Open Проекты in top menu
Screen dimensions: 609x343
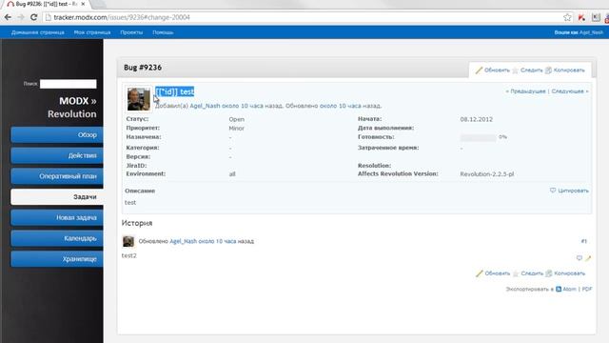(131, 32)
